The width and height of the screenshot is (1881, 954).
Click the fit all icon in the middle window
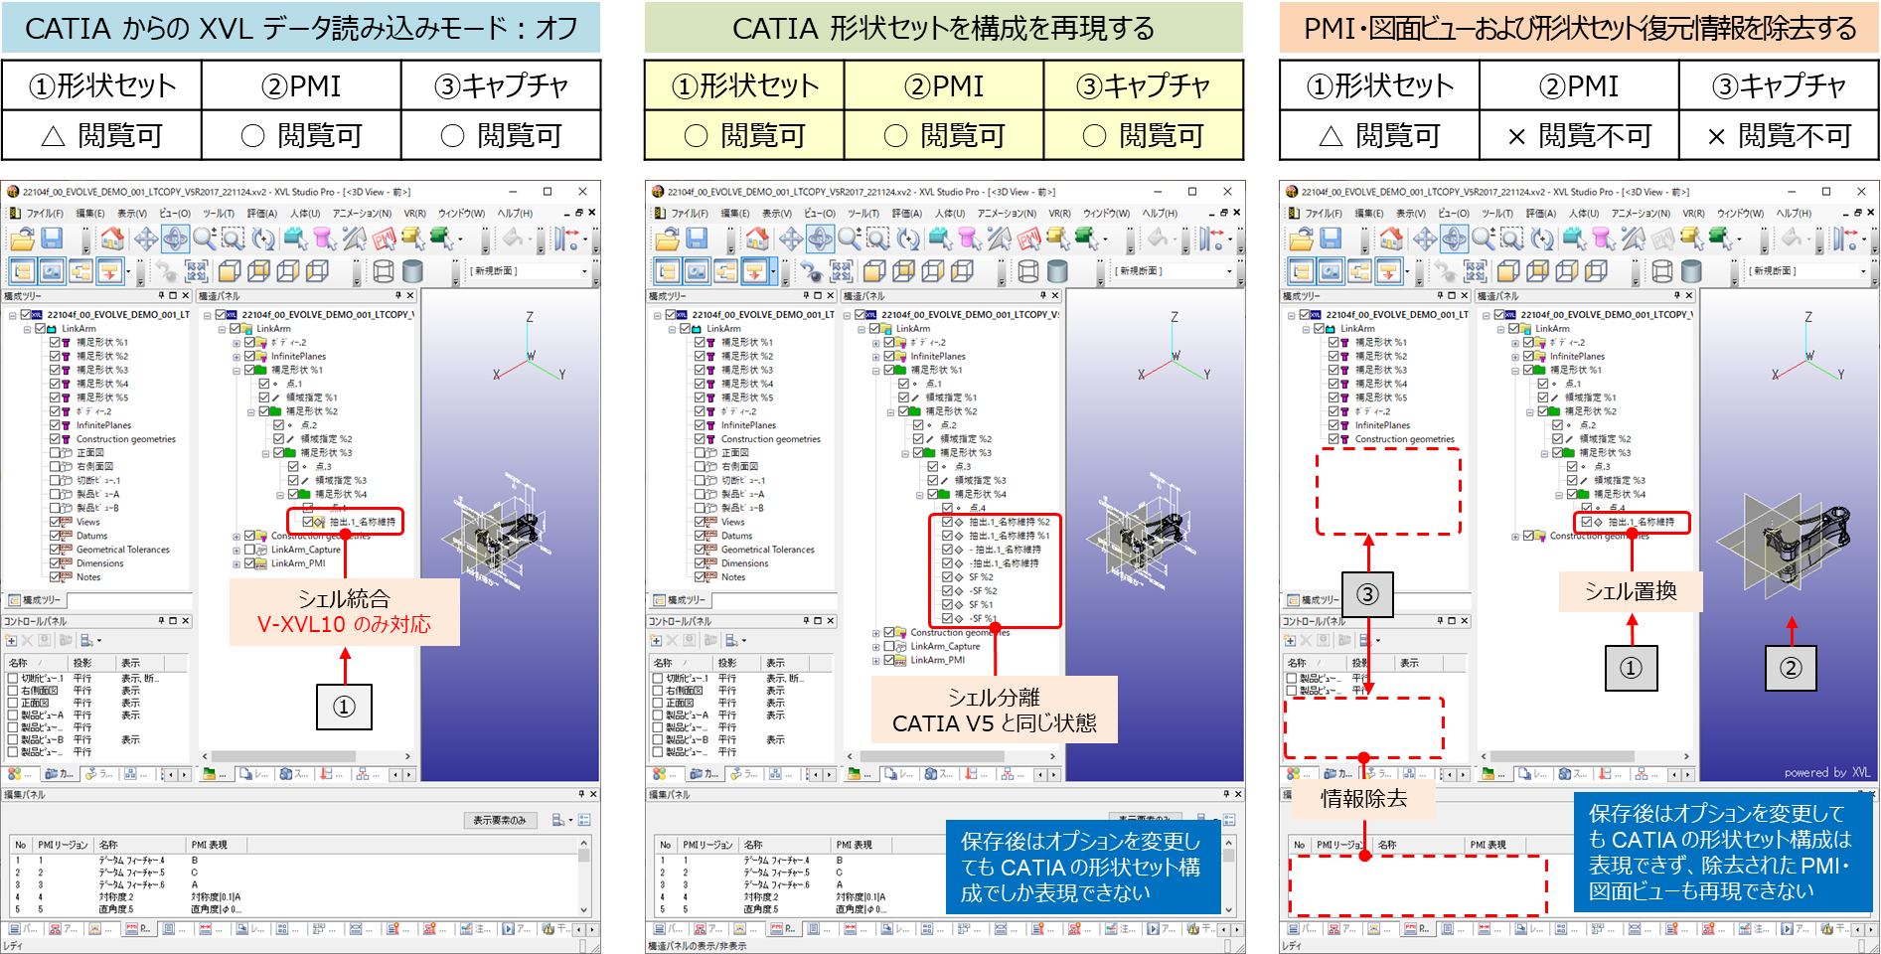[x=841, y=271]
